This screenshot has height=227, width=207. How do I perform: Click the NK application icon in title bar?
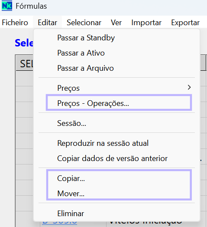(7, 6)
